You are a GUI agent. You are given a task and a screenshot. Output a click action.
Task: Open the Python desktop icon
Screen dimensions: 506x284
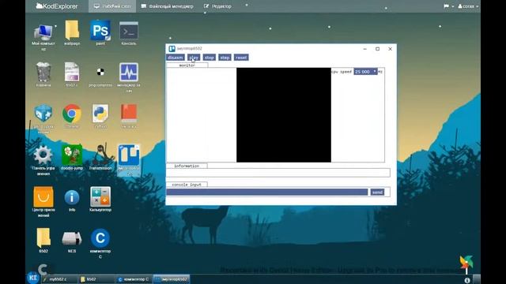pos(100,114)
